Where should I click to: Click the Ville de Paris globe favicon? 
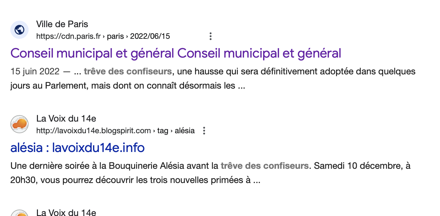click(x=19, y=30)
